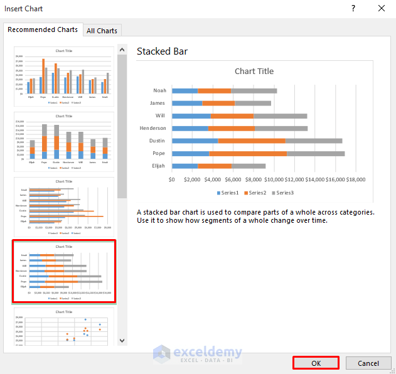Click the $10,000 axis label in preview
The height and width of the screenshot is (374, 396).
click(274, 179)
